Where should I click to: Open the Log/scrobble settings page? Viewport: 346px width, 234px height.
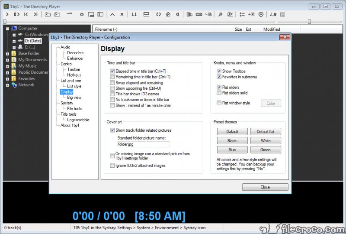coord(78,120)
